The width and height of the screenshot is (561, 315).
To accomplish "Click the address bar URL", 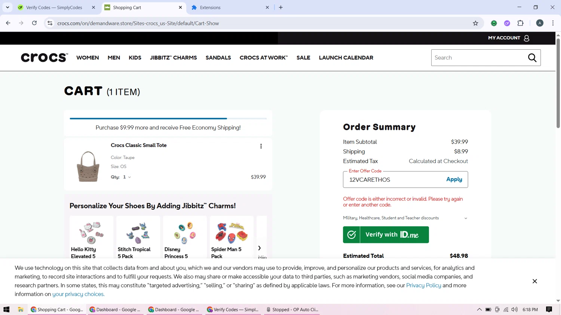I will coord(138,23).
